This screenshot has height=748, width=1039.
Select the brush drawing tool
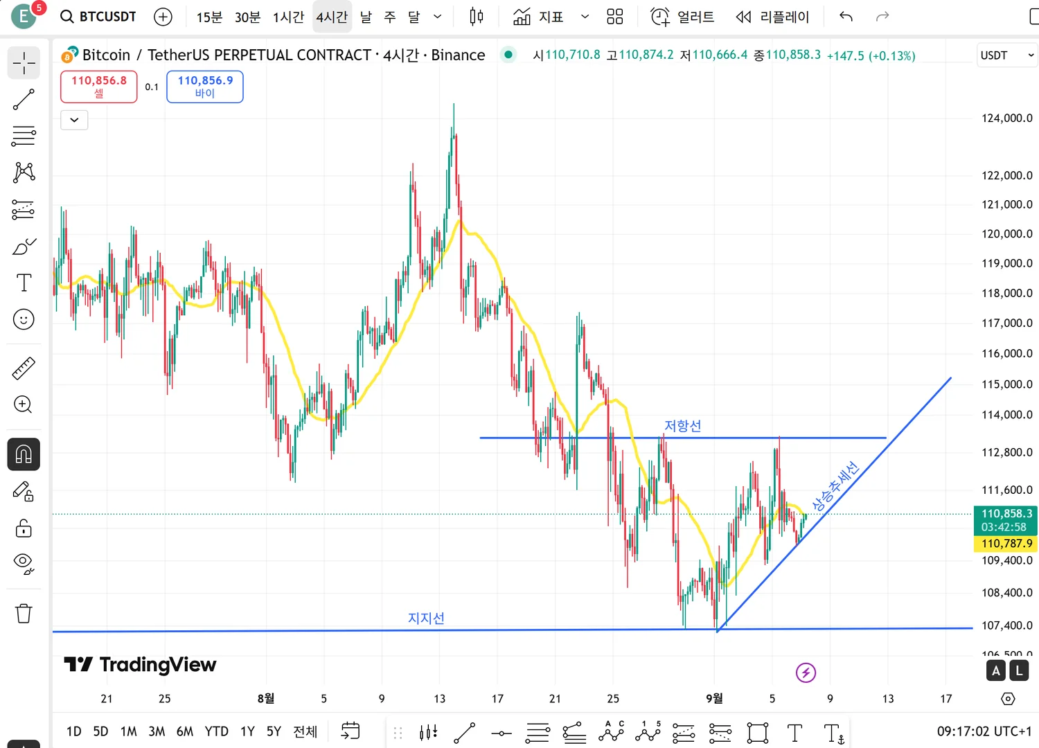click(x=24, y=246)
